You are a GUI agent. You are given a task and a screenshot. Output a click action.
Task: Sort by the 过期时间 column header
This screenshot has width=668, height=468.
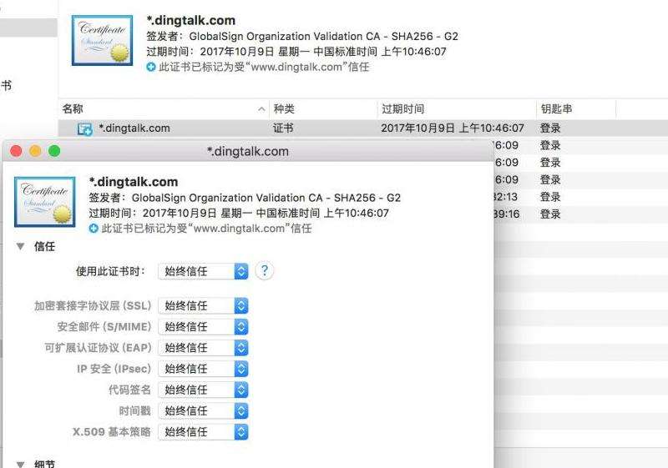coord(457,109)
